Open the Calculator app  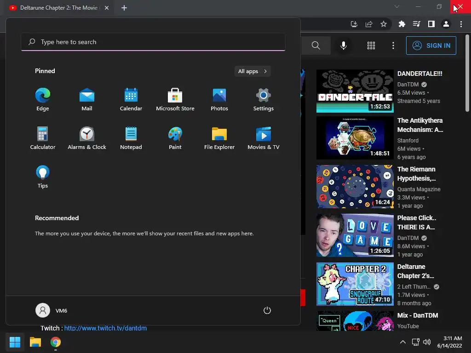[x=43, y=138]
